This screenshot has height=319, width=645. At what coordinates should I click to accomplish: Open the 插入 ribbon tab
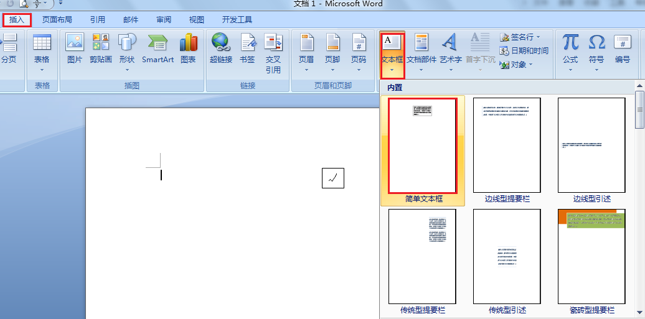(17, 19)
